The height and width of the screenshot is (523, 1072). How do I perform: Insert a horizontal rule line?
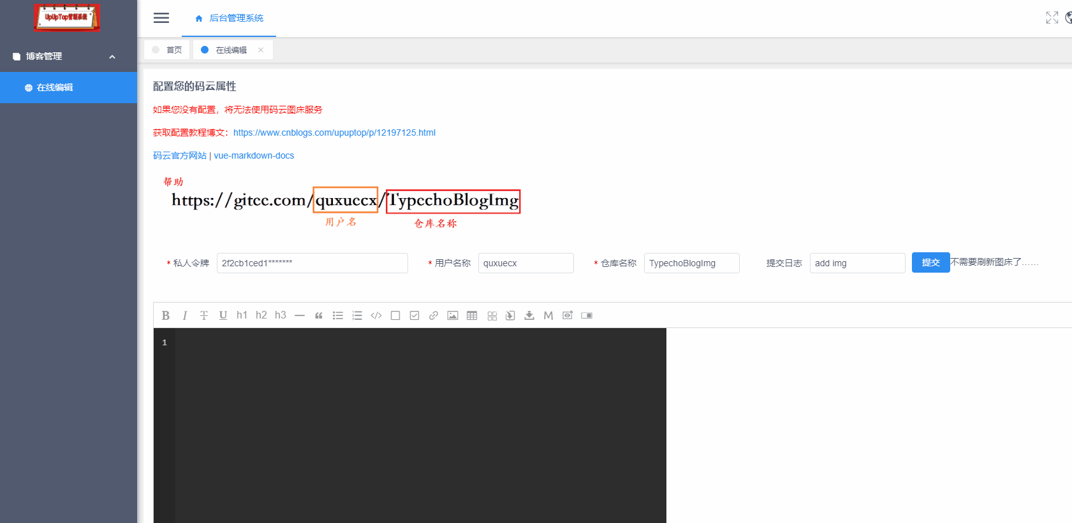(x=300, y=315)
